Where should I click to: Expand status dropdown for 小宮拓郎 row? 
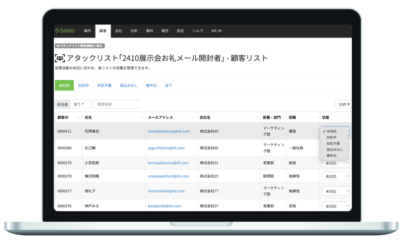pos(335,163)
